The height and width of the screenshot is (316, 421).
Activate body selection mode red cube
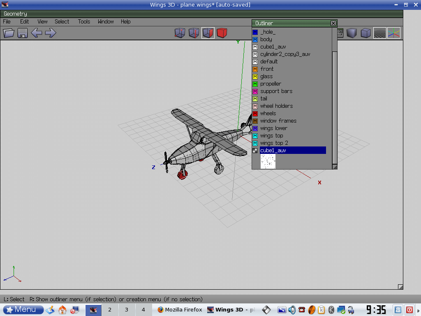point(222,33)
